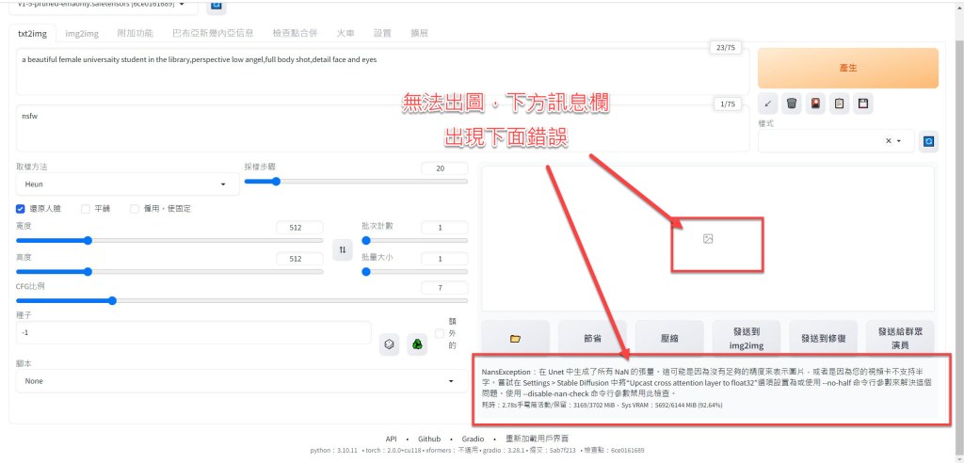Tick the extra seed options checkbox

[x=440, y=333]
